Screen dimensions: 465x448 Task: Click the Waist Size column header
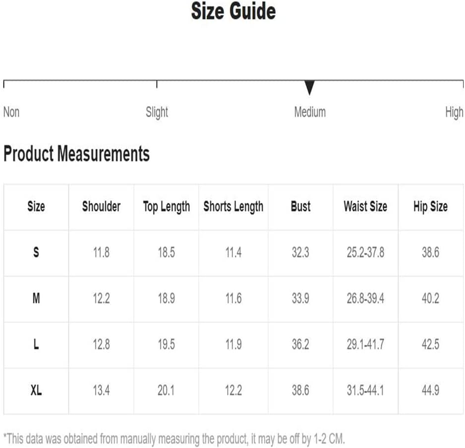click(x=365, y=206)
